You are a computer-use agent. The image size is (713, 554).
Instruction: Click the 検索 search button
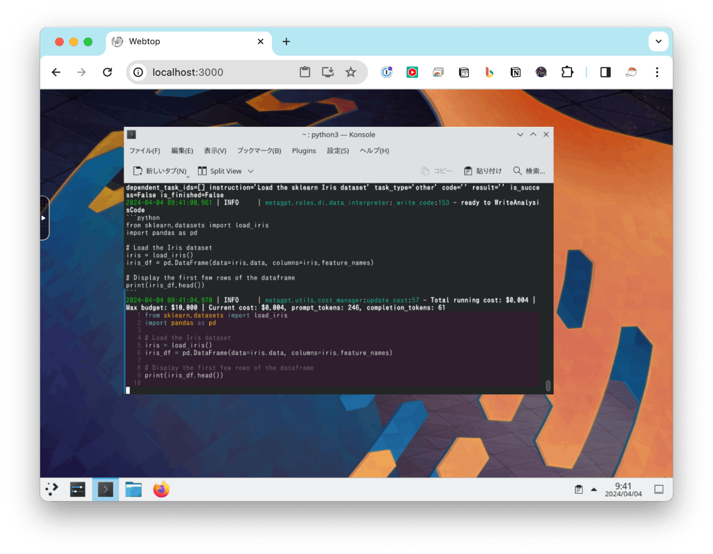click(529, 171)
